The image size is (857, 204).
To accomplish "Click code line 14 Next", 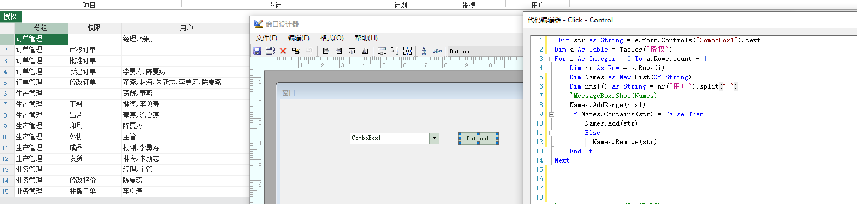I will (562, 160).
